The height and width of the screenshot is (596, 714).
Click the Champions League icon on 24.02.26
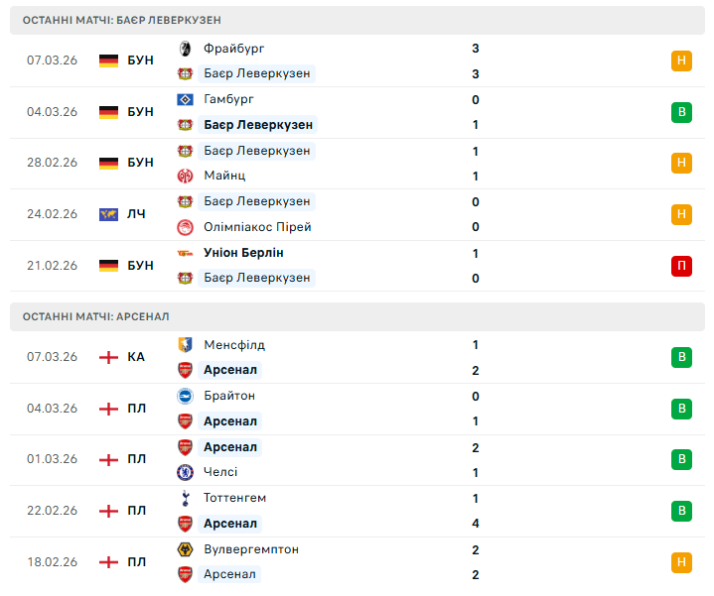tap(109, 214)
